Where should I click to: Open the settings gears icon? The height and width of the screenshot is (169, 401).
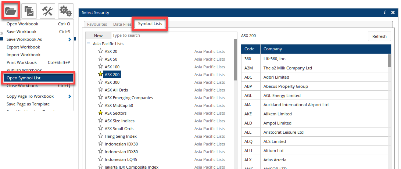point(66,11)
